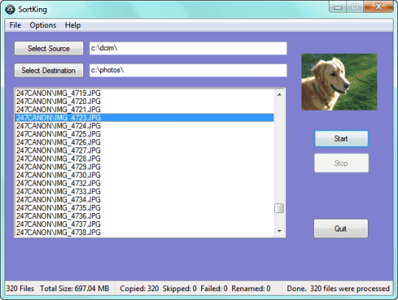Click the source path field c:\dcim\
The image size is (398, 300).
[x=188, y=48]
